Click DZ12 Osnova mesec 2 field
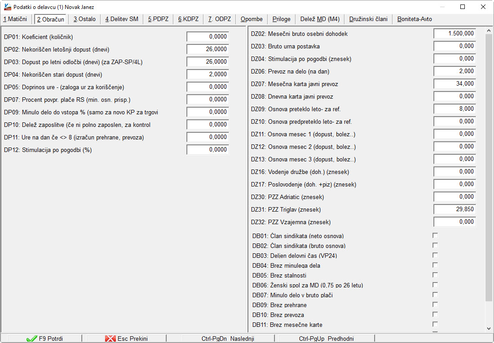Viewport: 494px width, 343px height. coord(454,147)
